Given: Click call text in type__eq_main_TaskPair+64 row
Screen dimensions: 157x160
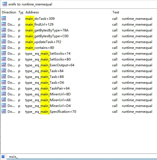Looking at the screenshot, I should pos(115,88).
